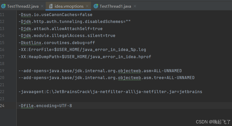Viewport: 232px width, 126px height.
Task: Click empty line 18 in the editor
Action: (124, 64)
